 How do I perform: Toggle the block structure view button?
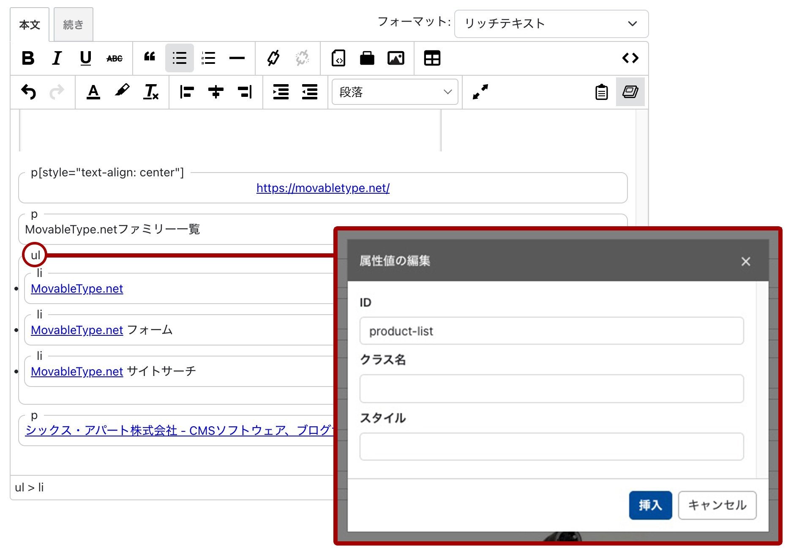pos(630,92)
